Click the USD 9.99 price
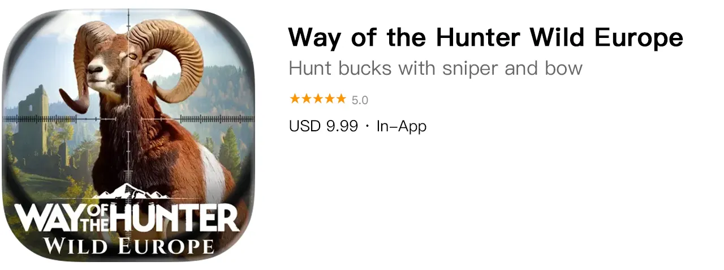724x270 pixels. point(324,126)
